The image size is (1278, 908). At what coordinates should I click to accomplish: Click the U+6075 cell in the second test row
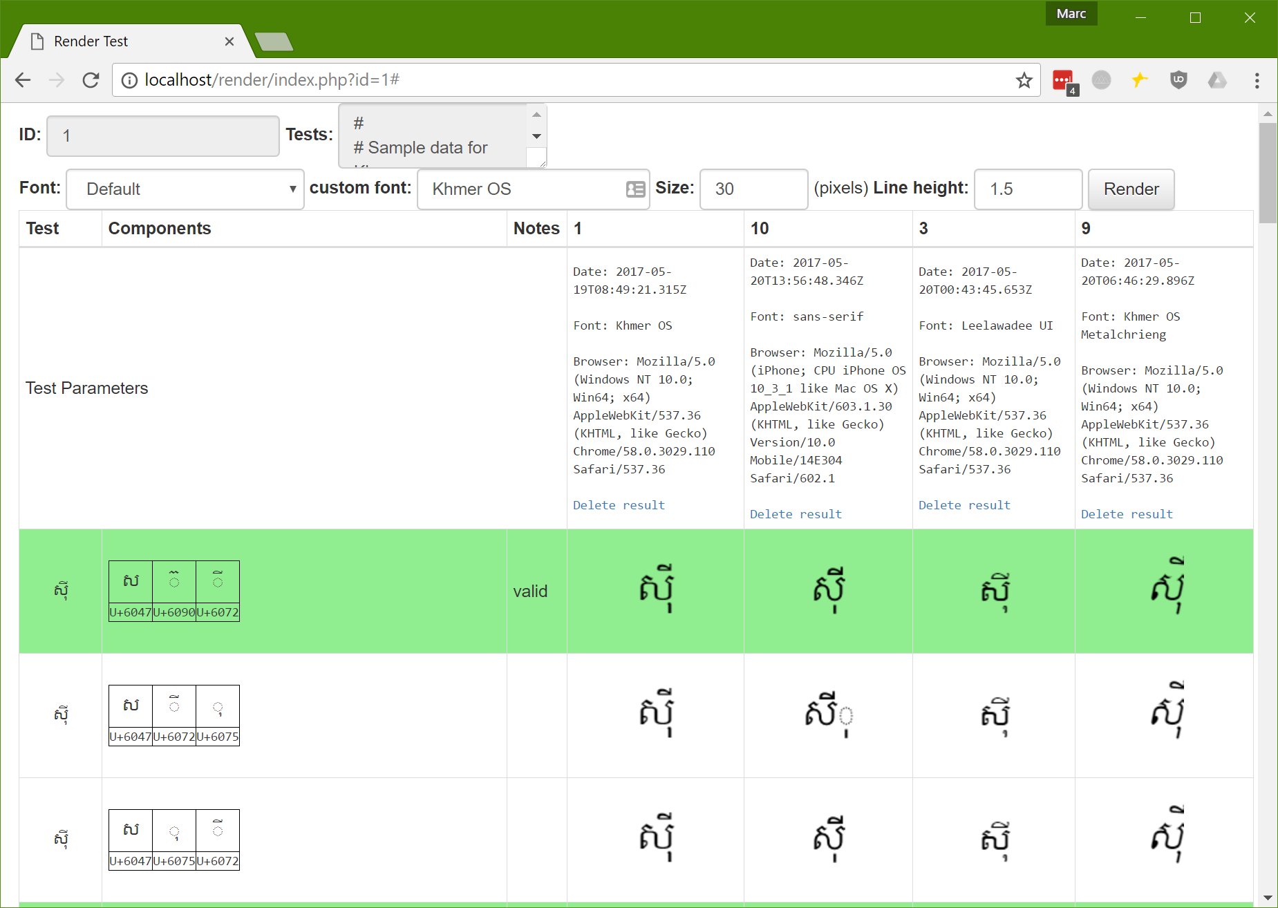[x=218, y=737]
